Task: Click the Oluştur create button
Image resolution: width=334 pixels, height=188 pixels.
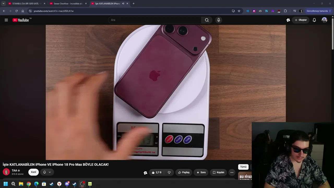Action: 301,20
